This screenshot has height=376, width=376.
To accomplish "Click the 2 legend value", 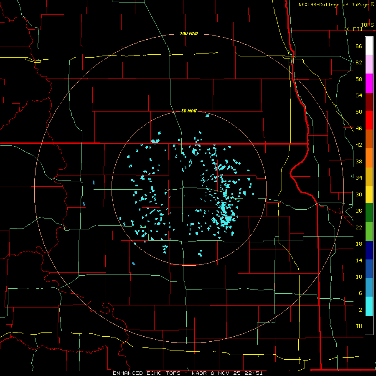I will click(360, 310).
